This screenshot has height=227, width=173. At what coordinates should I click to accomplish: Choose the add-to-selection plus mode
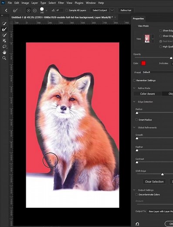point(28,10)
